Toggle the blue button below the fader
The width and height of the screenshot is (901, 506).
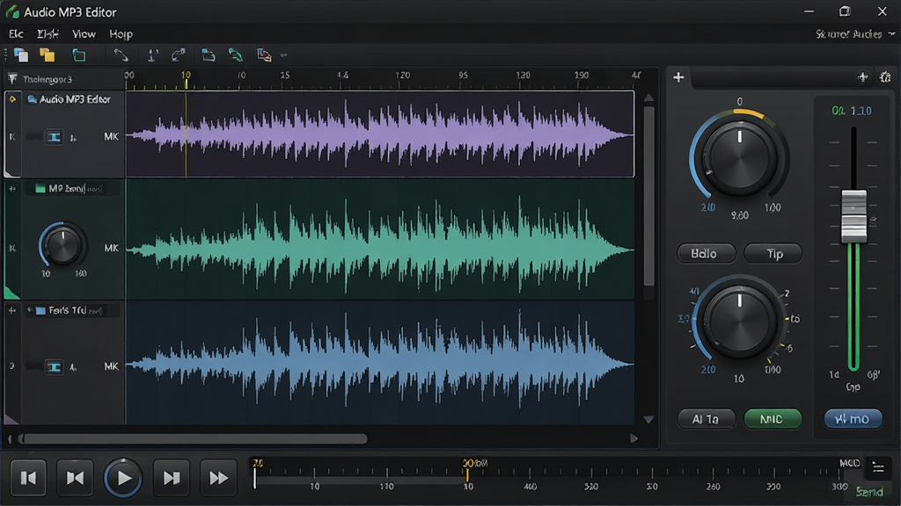(x=853, y=419)
